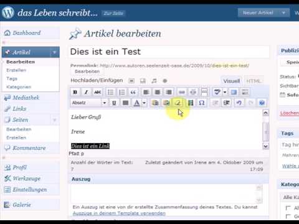The image size is (299, 224).
Task: Go to Einstellungen
Action: [30, 190]
